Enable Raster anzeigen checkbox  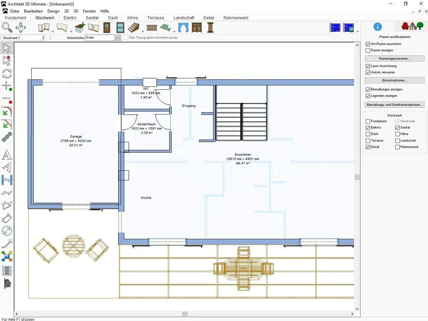coord(368,50)
